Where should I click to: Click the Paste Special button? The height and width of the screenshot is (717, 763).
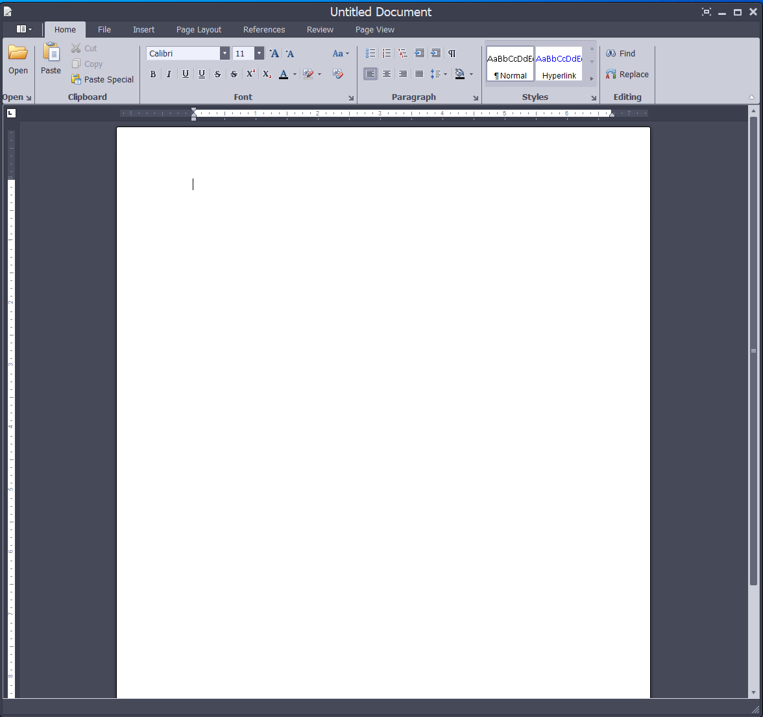click(x=103, y=79)
